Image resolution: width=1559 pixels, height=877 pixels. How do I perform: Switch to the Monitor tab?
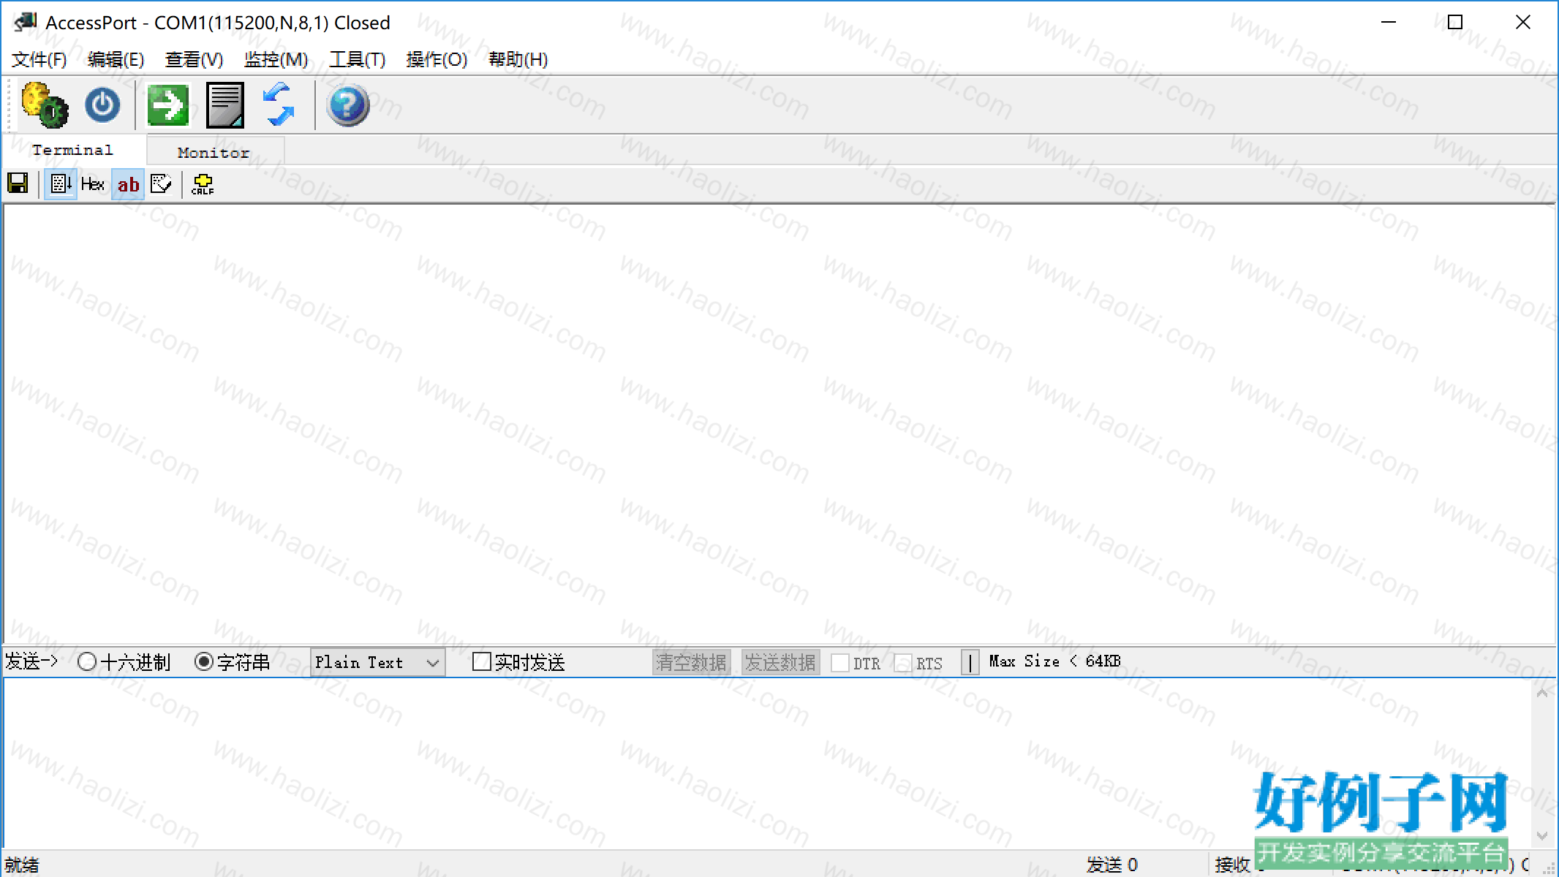[x=214, y=152]
